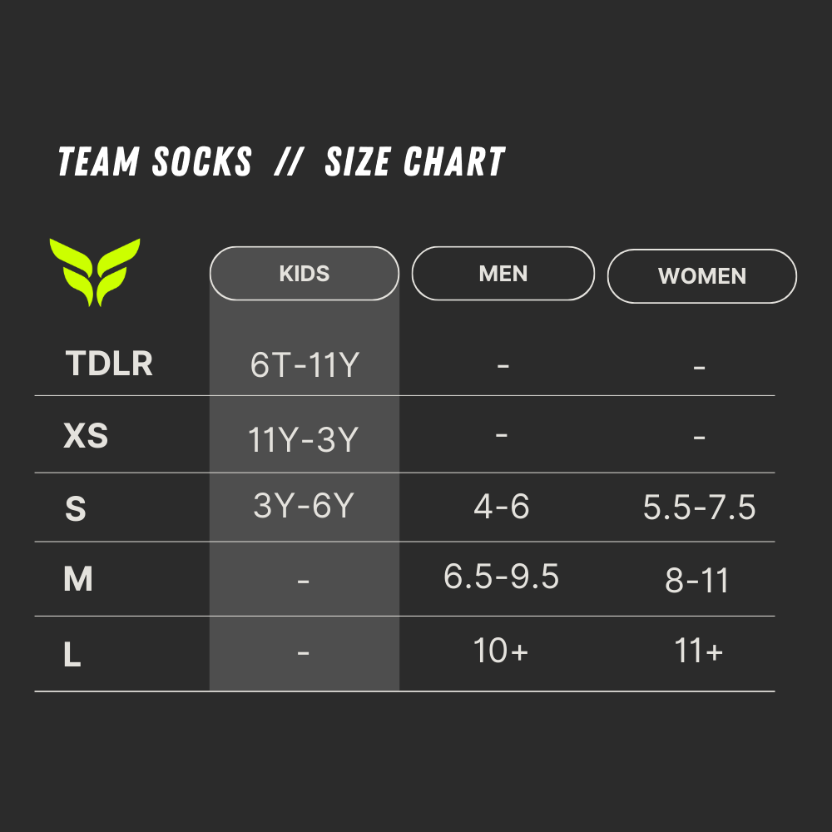Click the TDLR size row label
The height and width of the screenshot is (832, 832).
pos(109,364)
